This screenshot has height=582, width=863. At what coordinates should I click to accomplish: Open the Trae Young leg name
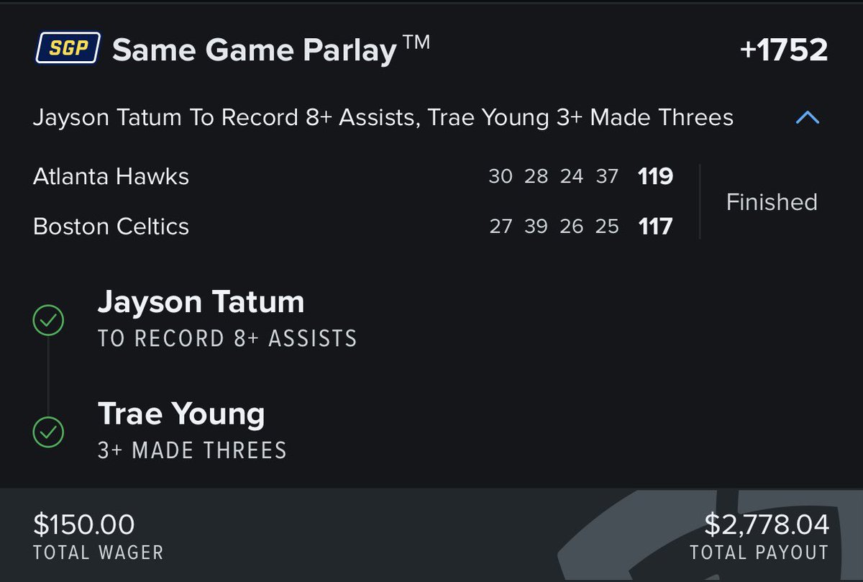pos(181,414)
